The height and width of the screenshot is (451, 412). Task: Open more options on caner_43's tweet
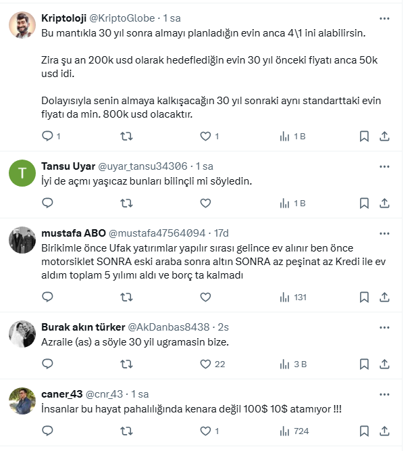pyautogui.click(x=384, y=394)
